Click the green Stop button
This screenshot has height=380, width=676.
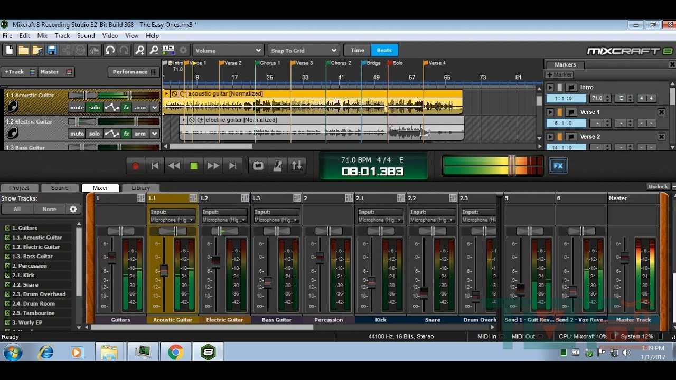click(x=194, y=166)
